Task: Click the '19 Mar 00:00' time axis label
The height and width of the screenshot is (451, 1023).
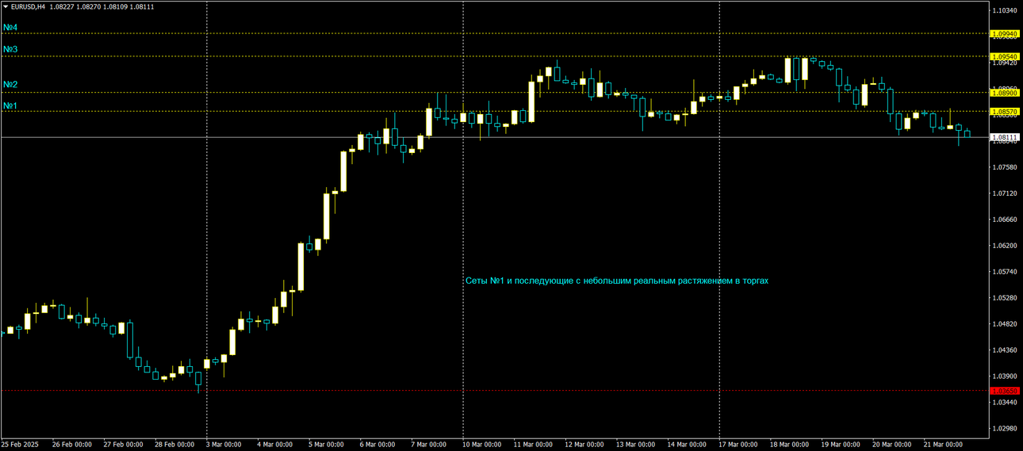Action: 841,445
